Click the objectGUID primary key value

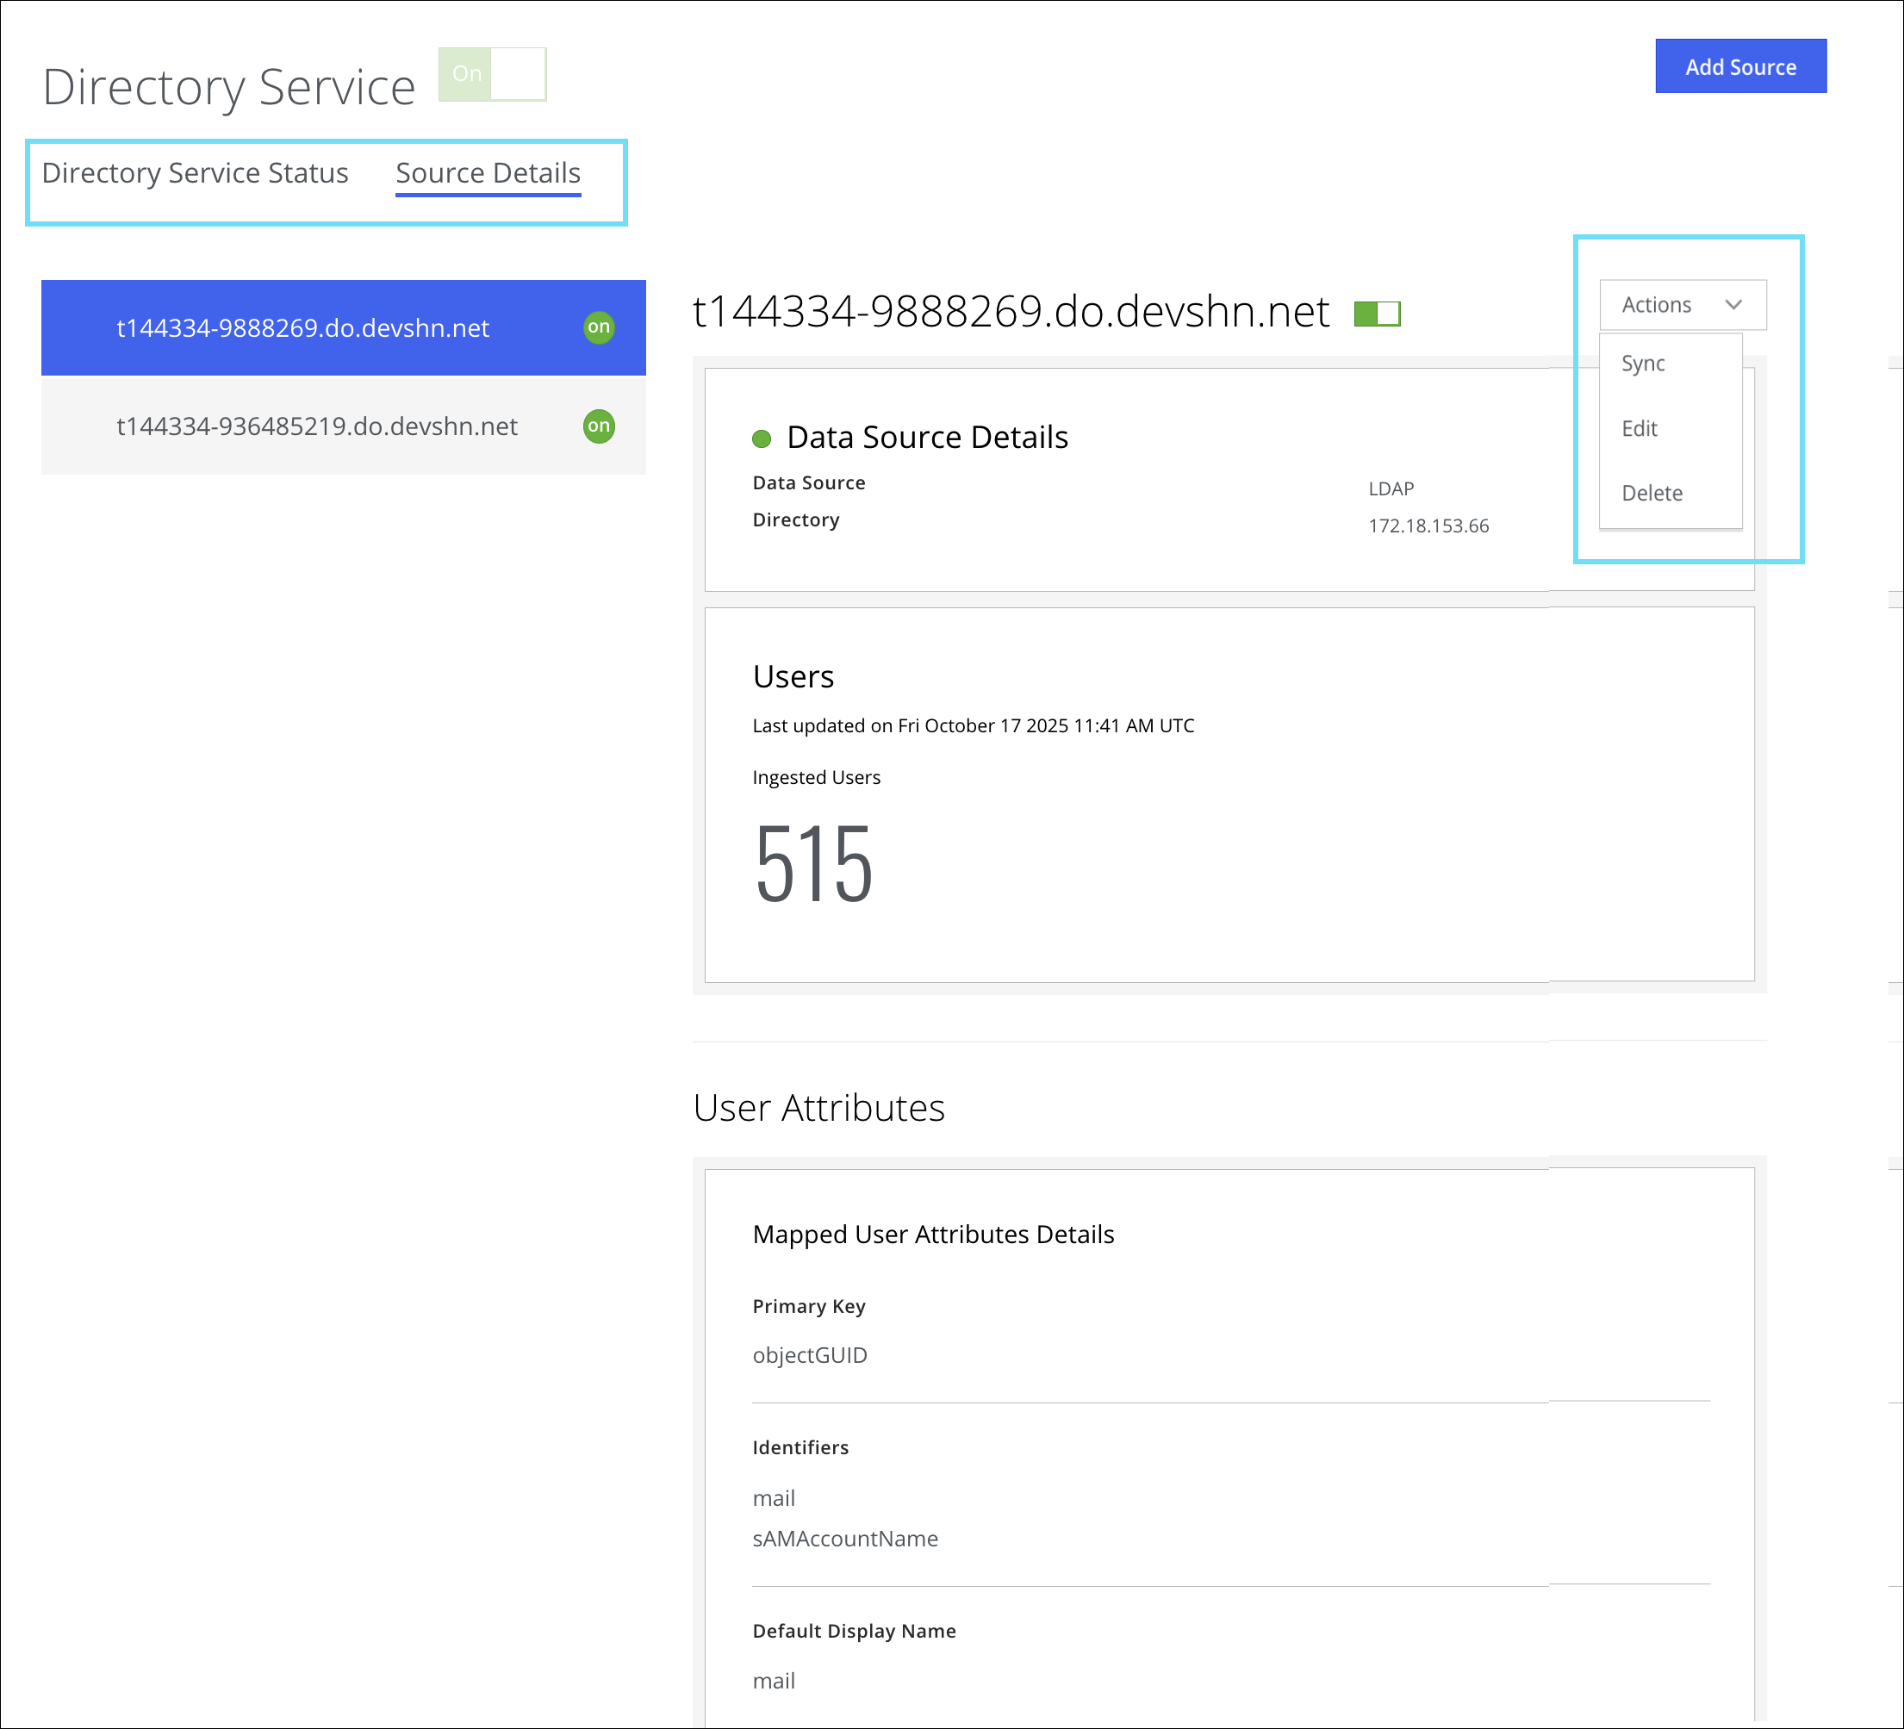coord(809,1355)
